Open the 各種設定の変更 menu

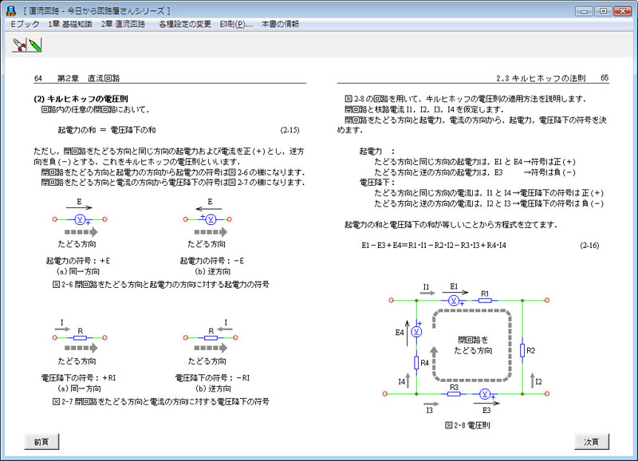185,25
